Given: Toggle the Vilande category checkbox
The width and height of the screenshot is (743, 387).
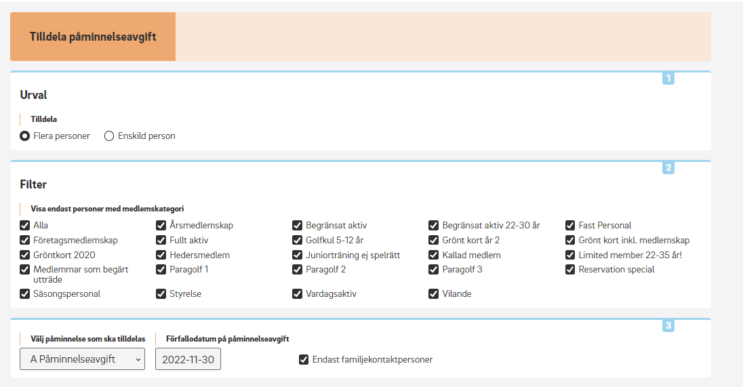Looking at the screenshot, I should [434, 293].
